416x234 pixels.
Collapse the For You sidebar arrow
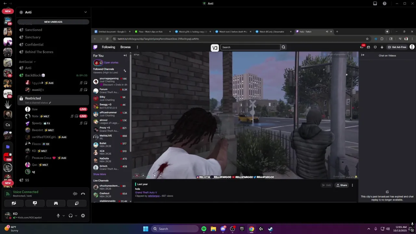[x=125, y=56]
